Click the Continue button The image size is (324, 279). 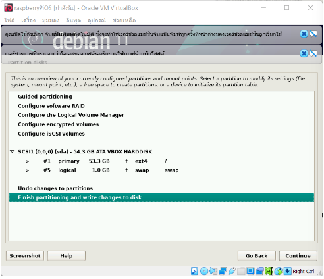(x=298, y=256)
